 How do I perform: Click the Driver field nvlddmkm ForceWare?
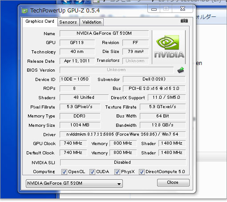[x=122, y=134]
